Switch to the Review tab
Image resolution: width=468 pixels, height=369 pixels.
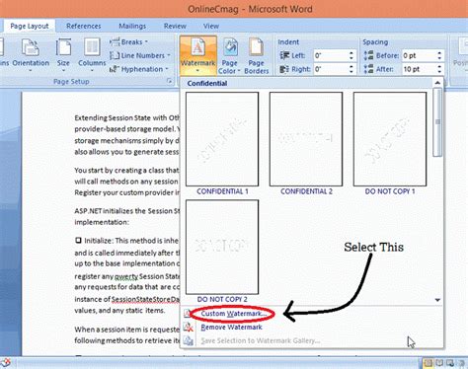pos(175,26)
